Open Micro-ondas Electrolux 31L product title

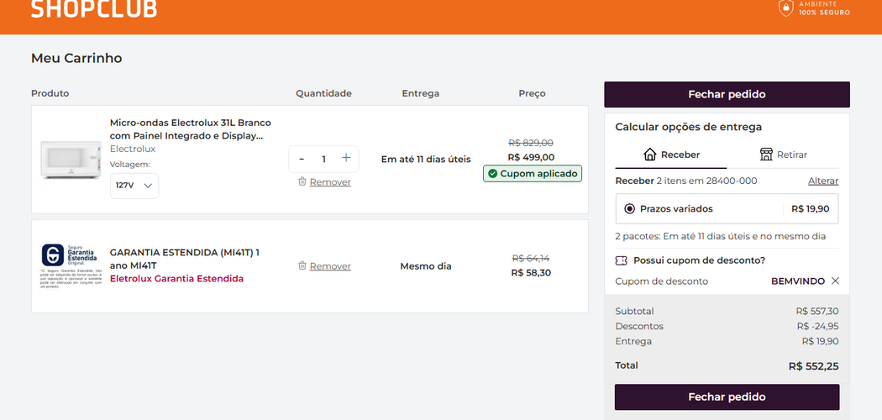[x=190, y=129]
